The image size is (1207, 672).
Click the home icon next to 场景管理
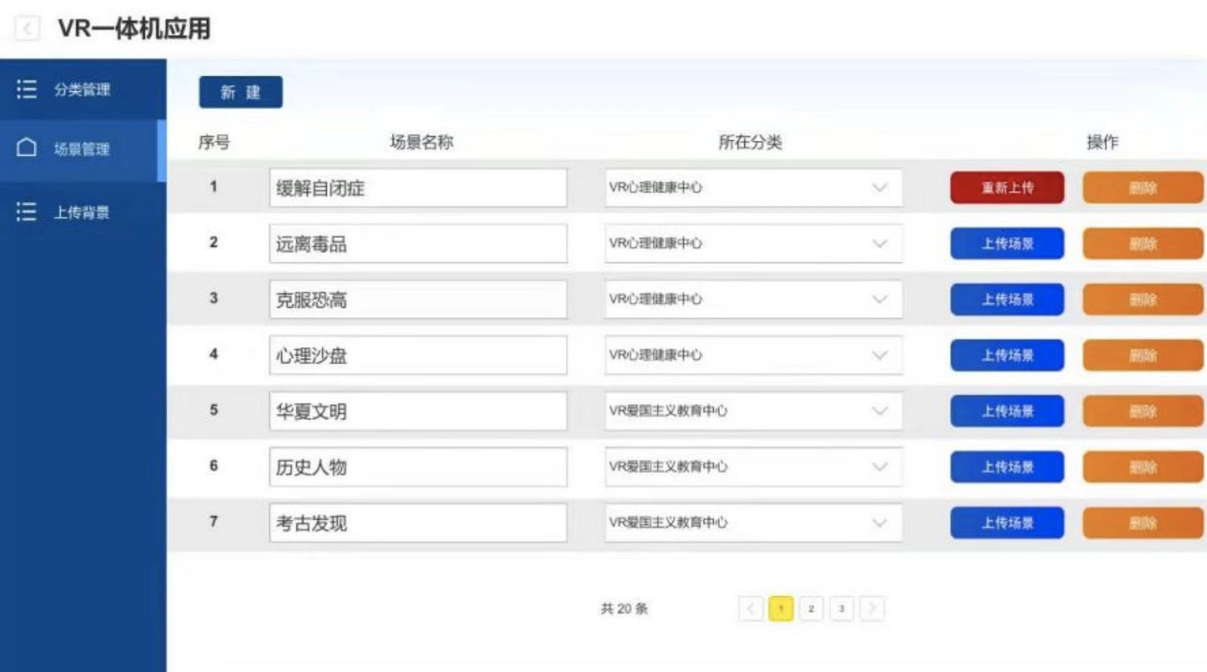point(26,148)
